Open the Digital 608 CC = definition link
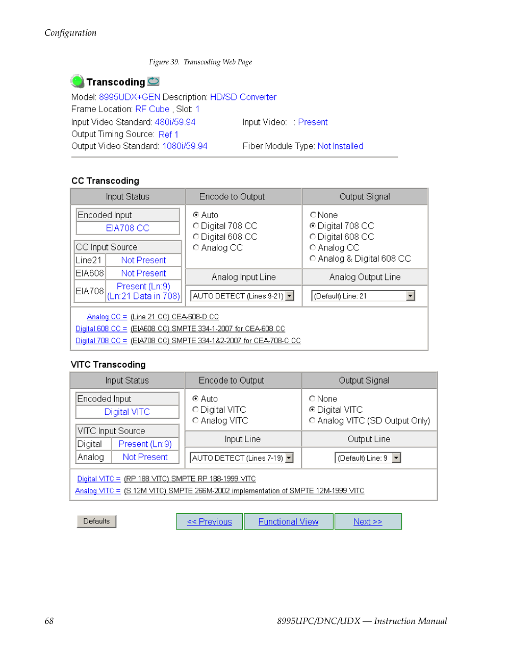507x657 pixels. point(102,329)
